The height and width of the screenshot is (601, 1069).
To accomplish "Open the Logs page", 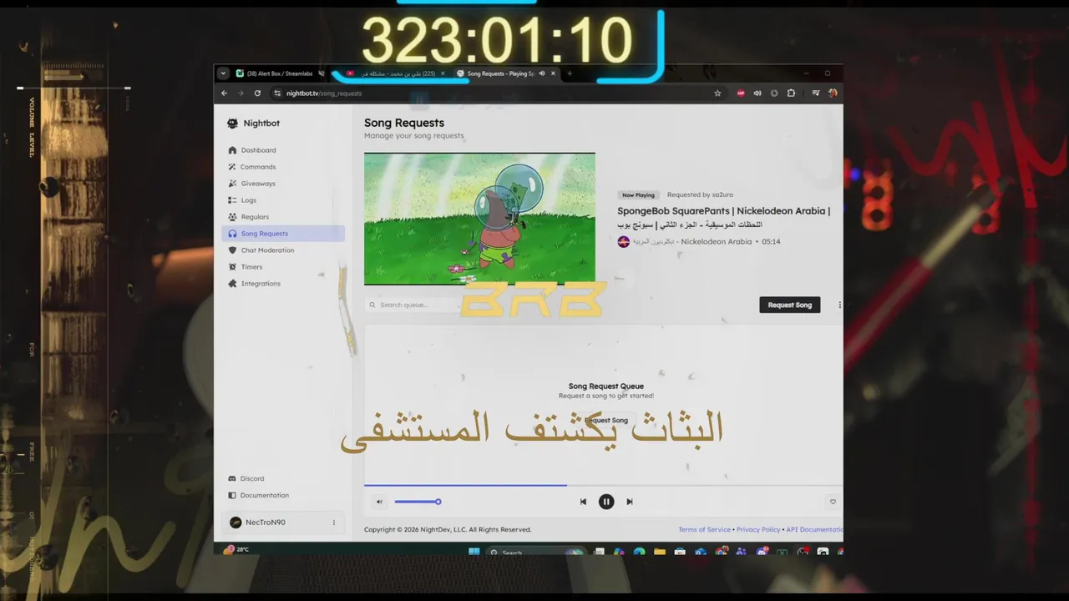I will click(x=249, y=200).
